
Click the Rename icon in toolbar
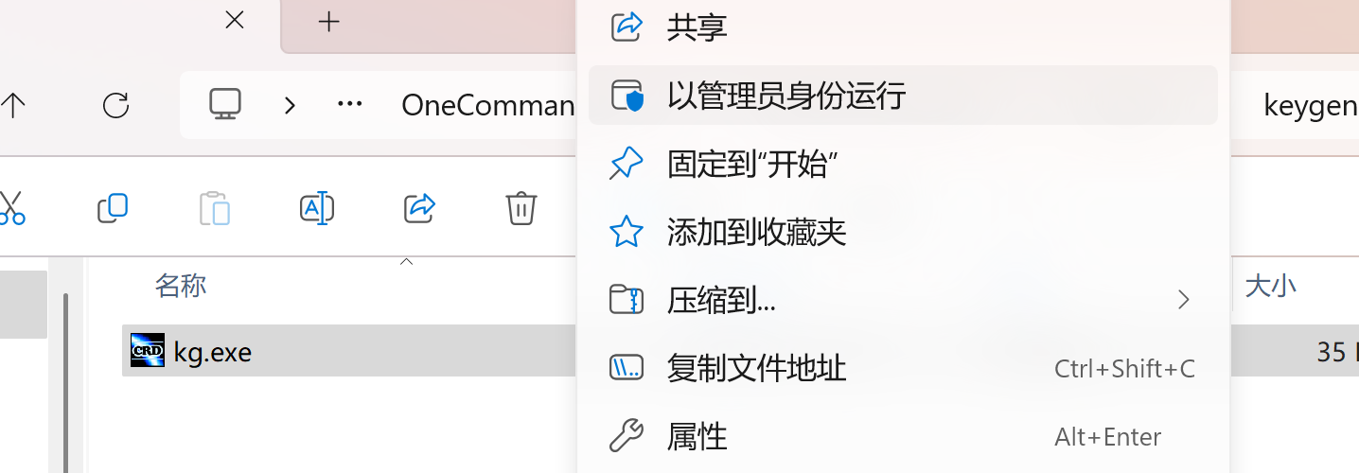(316, 208)
